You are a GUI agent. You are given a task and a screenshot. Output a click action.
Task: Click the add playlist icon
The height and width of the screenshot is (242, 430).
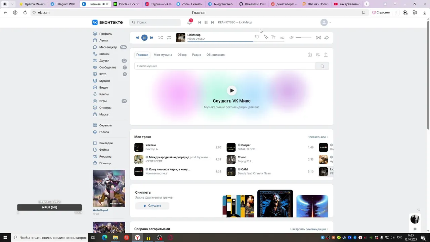(318, 55)
